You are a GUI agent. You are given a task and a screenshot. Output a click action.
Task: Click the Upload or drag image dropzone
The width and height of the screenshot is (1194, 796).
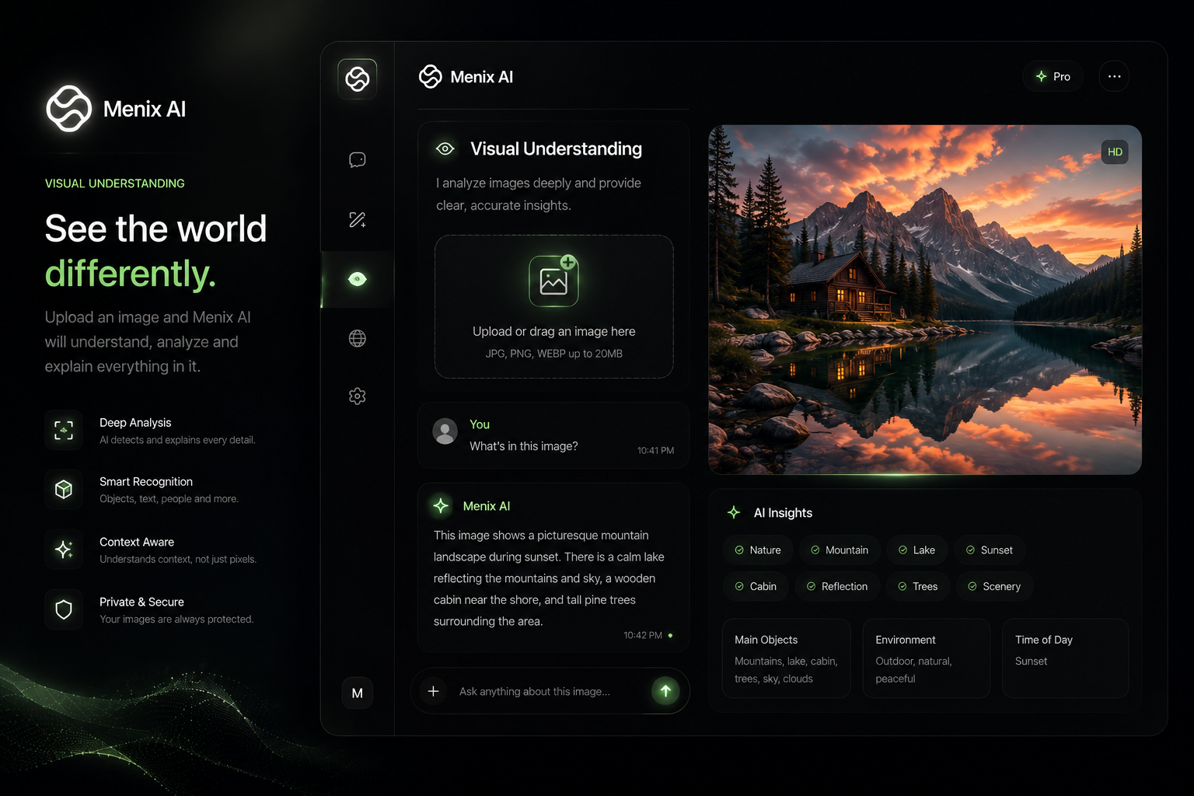(554, 306)
